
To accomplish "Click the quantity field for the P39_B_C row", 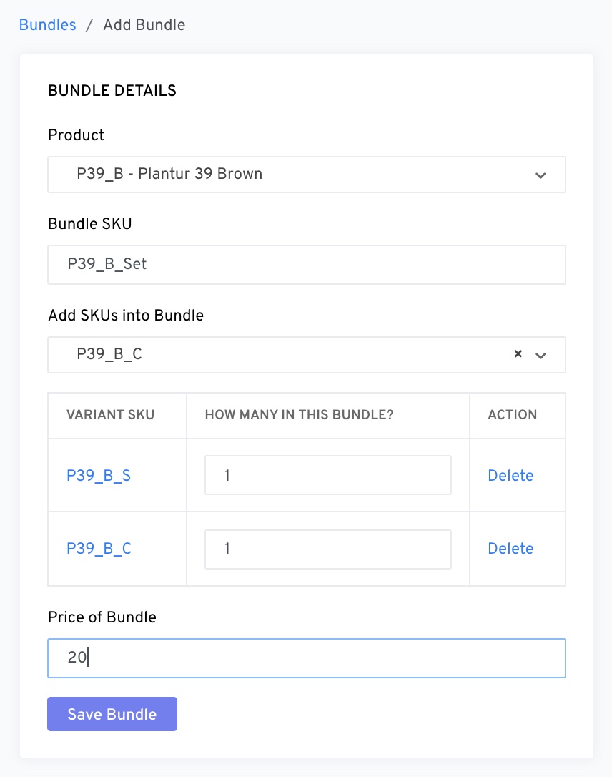I will tap(327, 549).
